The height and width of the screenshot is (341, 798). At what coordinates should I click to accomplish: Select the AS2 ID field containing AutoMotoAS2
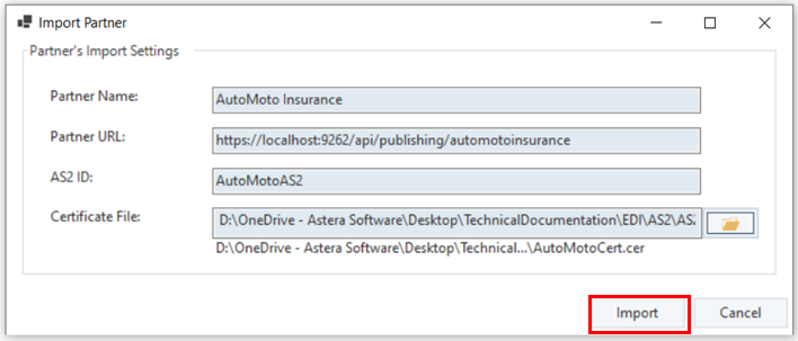[x=456, y=181]
